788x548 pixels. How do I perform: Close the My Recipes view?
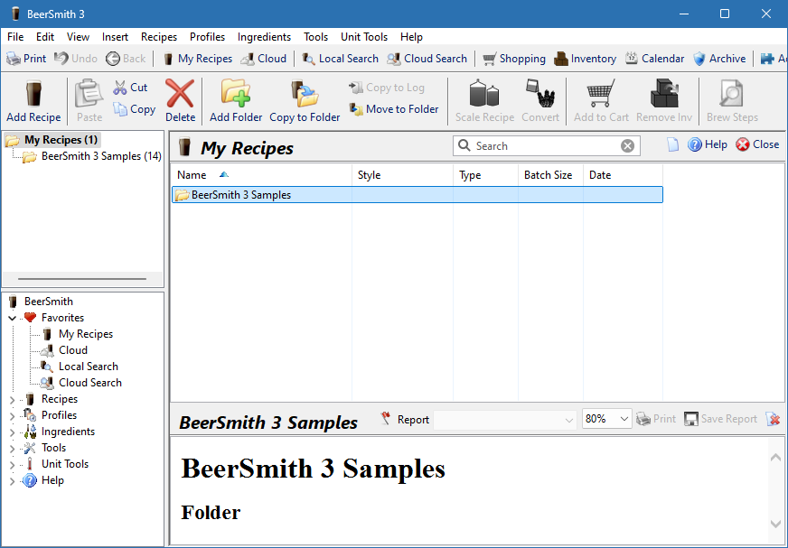point(757,144)
